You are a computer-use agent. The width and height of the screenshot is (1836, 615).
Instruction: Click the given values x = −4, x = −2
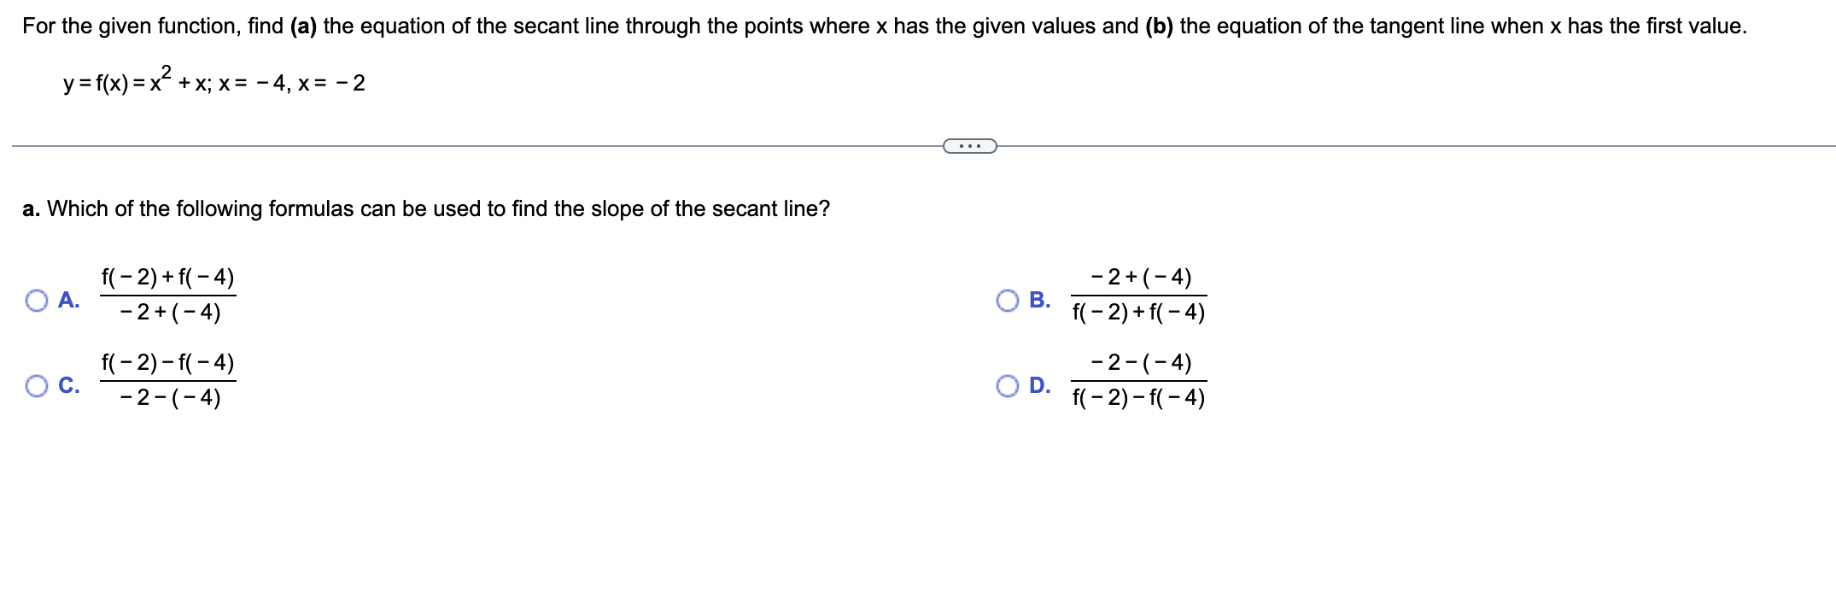tap(292, 83)
